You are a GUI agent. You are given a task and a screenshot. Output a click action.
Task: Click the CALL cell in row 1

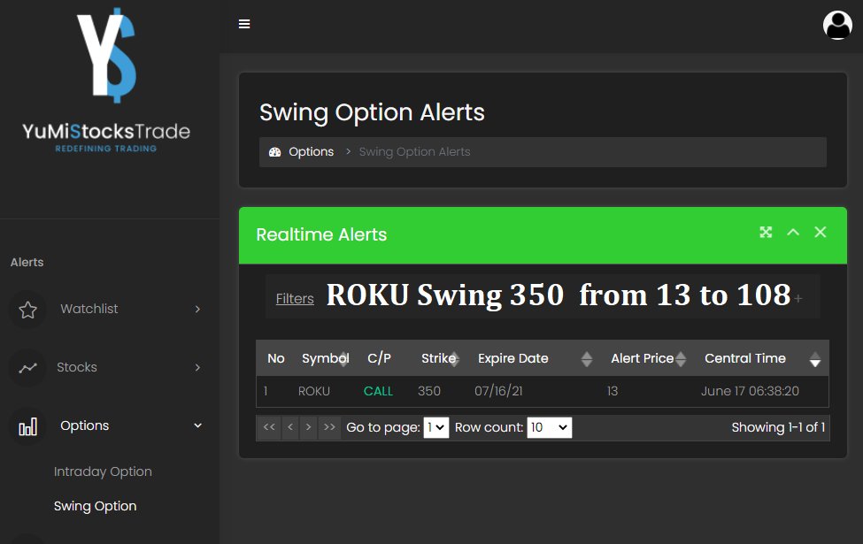[x=378, y=391]
